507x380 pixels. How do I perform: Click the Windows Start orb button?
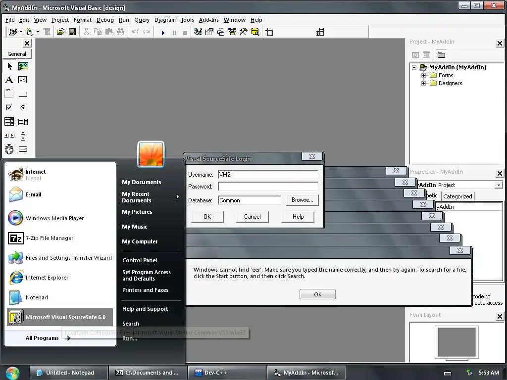[12, 373]
